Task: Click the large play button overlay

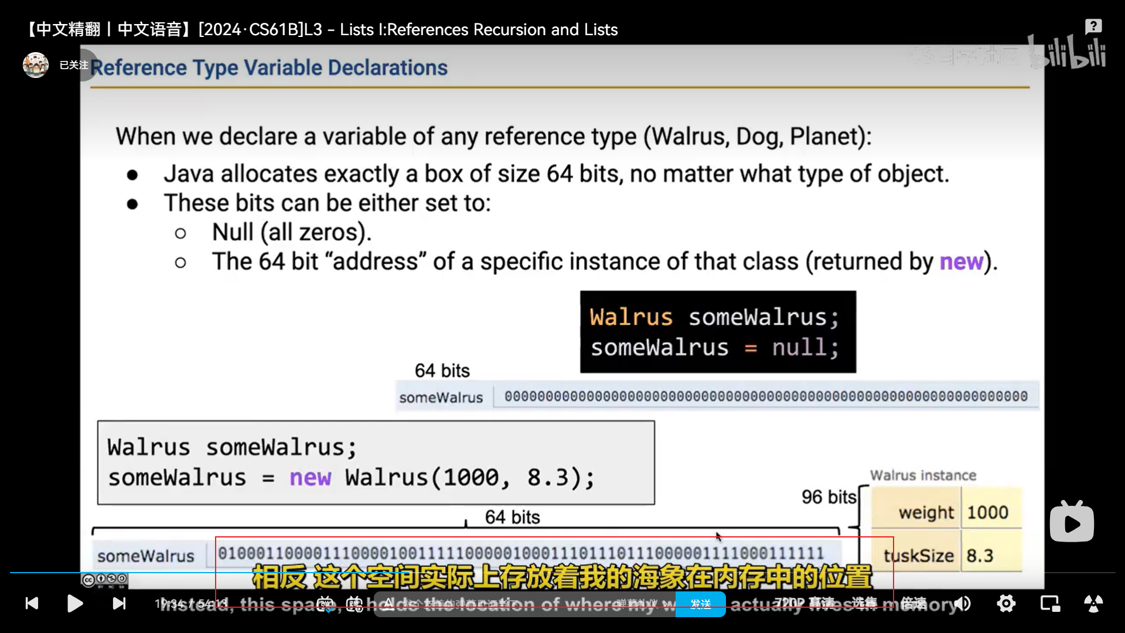Action: (1072, 522)
